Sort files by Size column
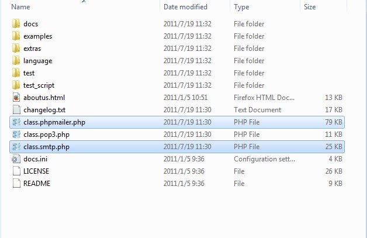The height and width of the screenshot is (238, 367). (310, 7)
